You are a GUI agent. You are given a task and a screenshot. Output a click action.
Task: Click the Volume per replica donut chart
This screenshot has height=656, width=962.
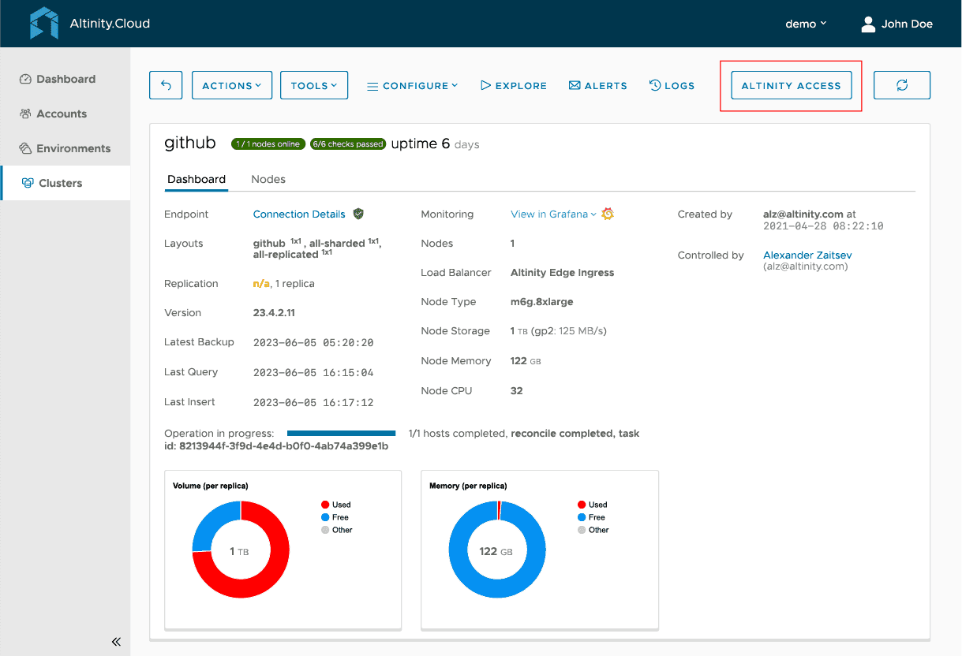(x=241, y=550)
